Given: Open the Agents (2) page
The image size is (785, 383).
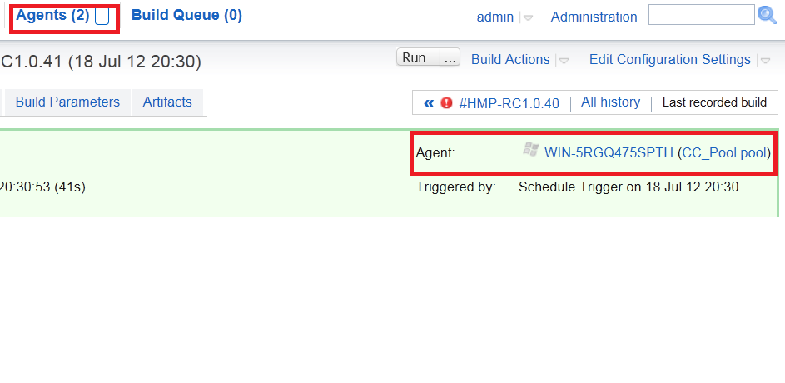Looking at the screenshot, I should coord(52,16).
